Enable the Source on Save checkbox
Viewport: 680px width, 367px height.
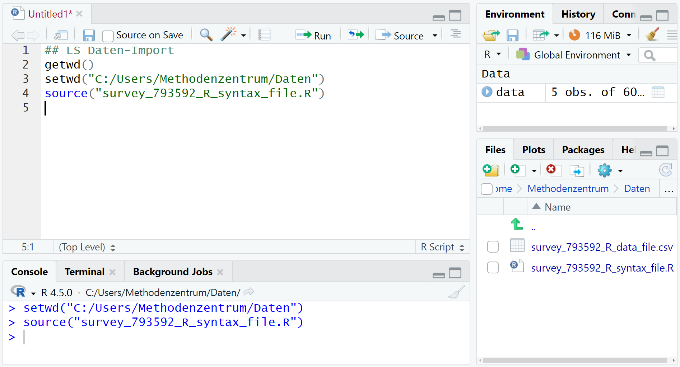click(108, 36)
